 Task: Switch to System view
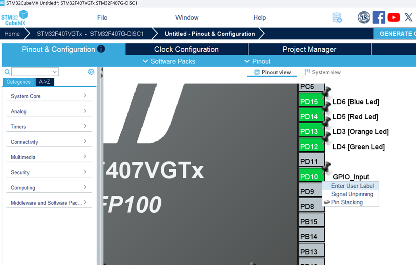coord(323,72)
